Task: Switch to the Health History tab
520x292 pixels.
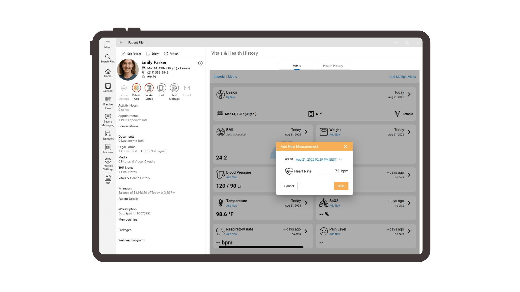Action: pyautogui.click(x=333, y=66)
